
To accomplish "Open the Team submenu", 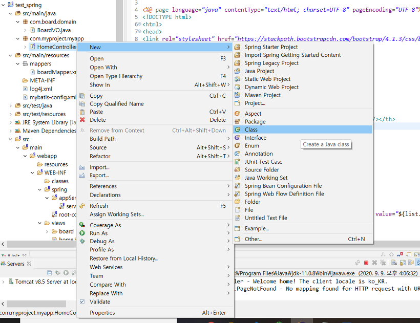I will [155, 275].
